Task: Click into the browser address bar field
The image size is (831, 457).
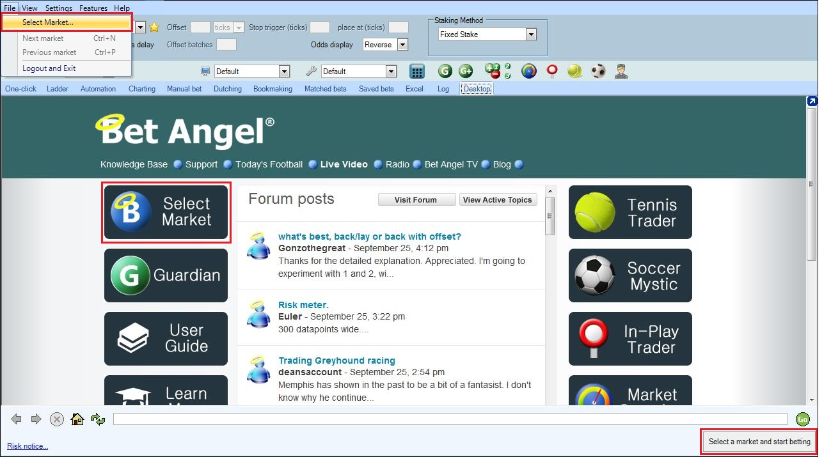Action: coord(450,419)
